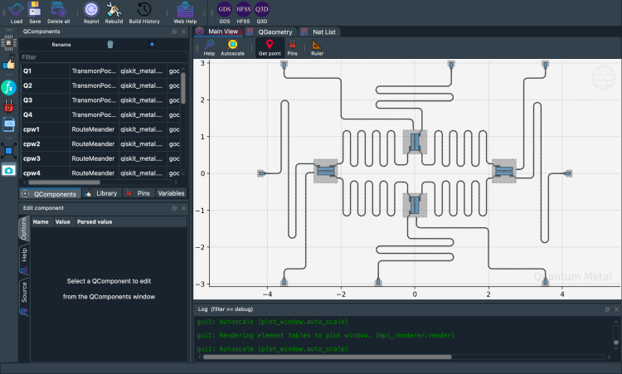Click the camera screenshot icon in sidebar
The image size is (622, 374).
(9, 171)
